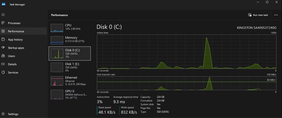Open App history via its clock icon
The width and height of the screenshot is (282, 118).
point(3,39)
